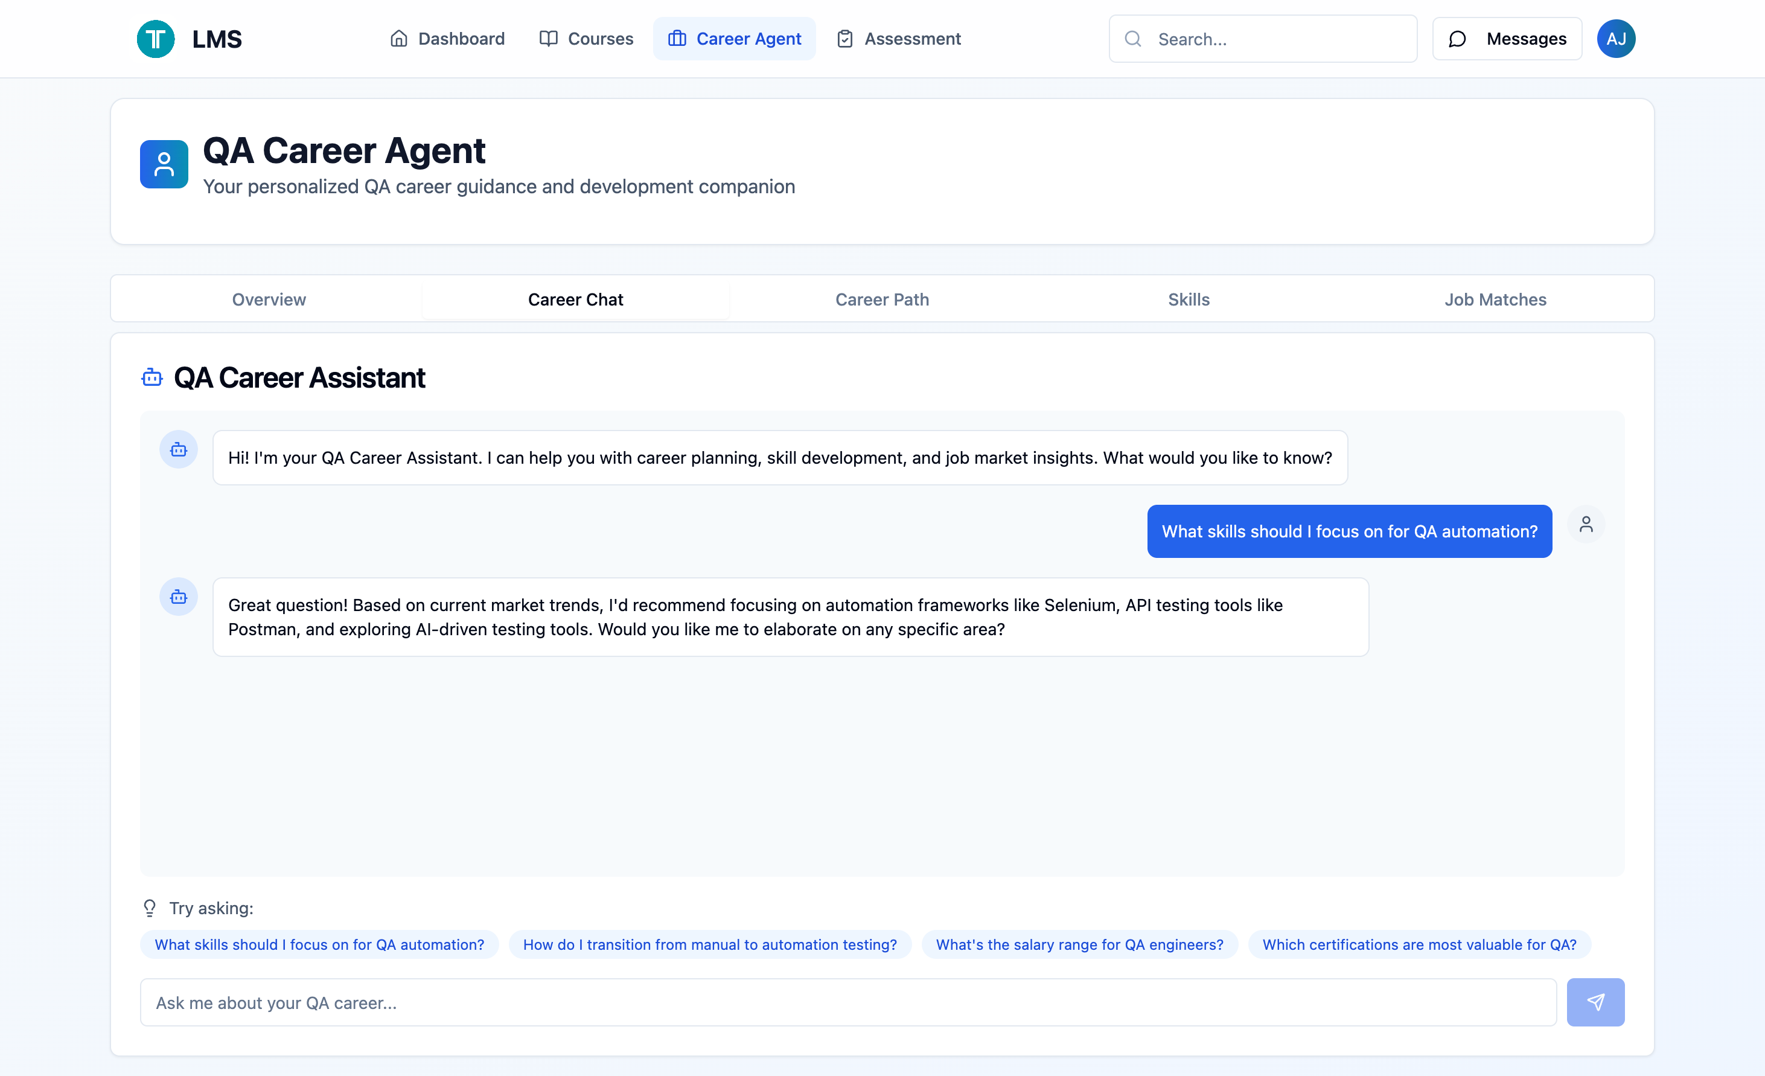Screen dimensions: 1765x1076
Task: Click the Messages speech bubble icon
Action: [1457, 39]
